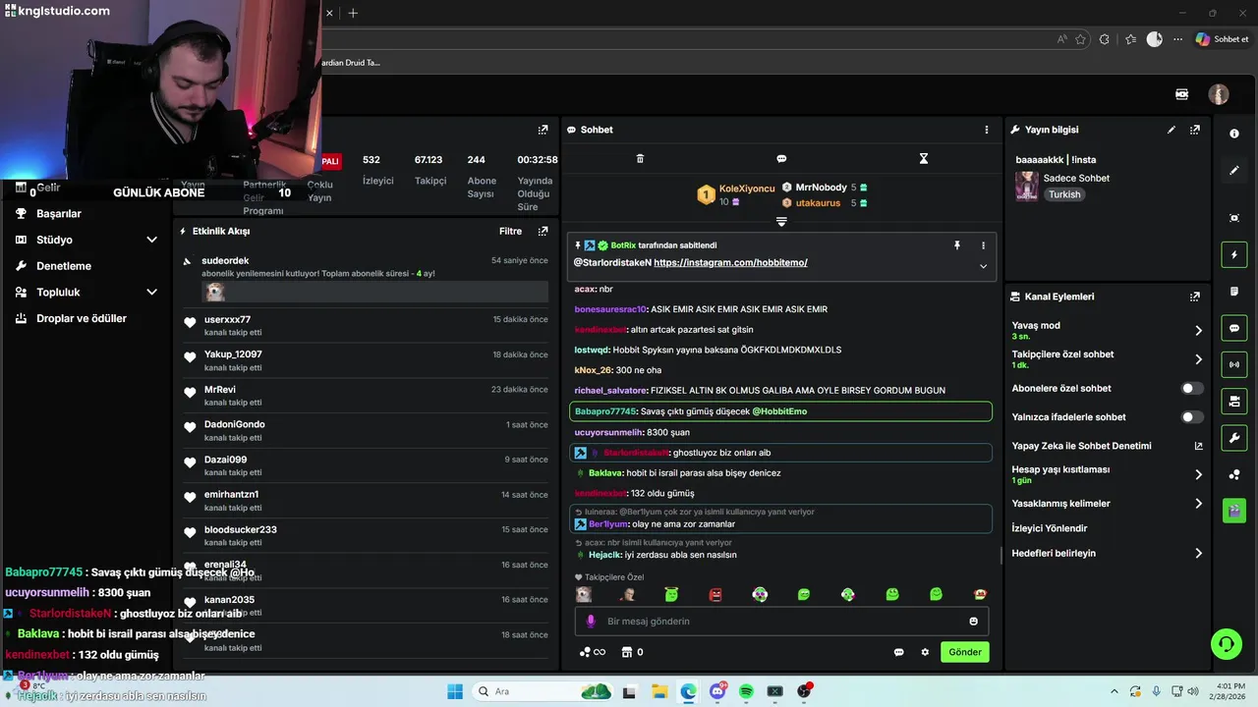Click the green clapperboard icon in sidebar
Screen dimensions: 1258x707
pos(1234,511)
